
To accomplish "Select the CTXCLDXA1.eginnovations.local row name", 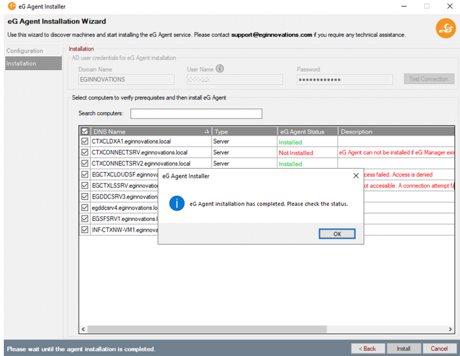I will pos(131,141).
